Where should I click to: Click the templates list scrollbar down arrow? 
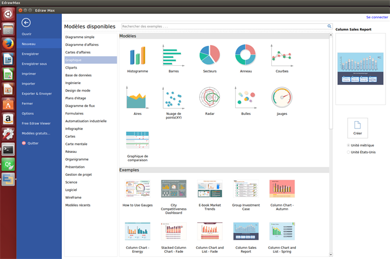pyautogui.click(x=331, y=255)
